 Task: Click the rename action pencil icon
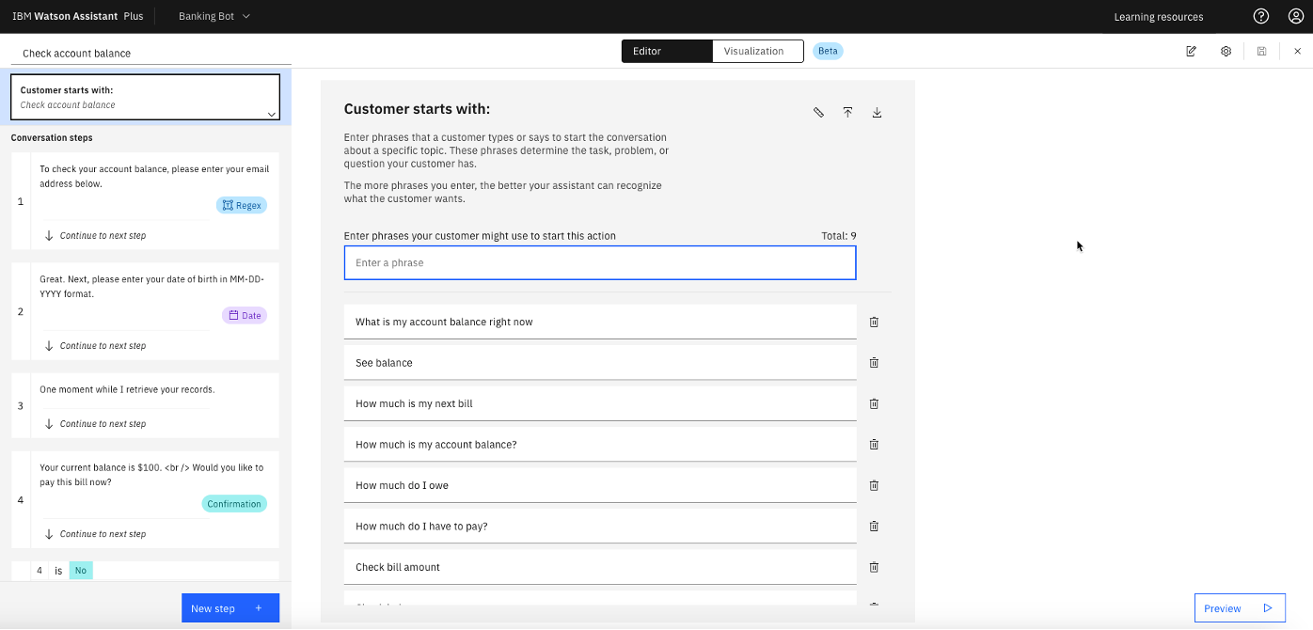click(x=1191, y=52)
